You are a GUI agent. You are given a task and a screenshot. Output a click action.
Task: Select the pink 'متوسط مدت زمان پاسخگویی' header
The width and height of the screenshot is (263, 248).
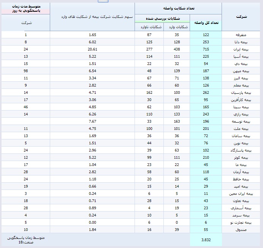(25, 9)
